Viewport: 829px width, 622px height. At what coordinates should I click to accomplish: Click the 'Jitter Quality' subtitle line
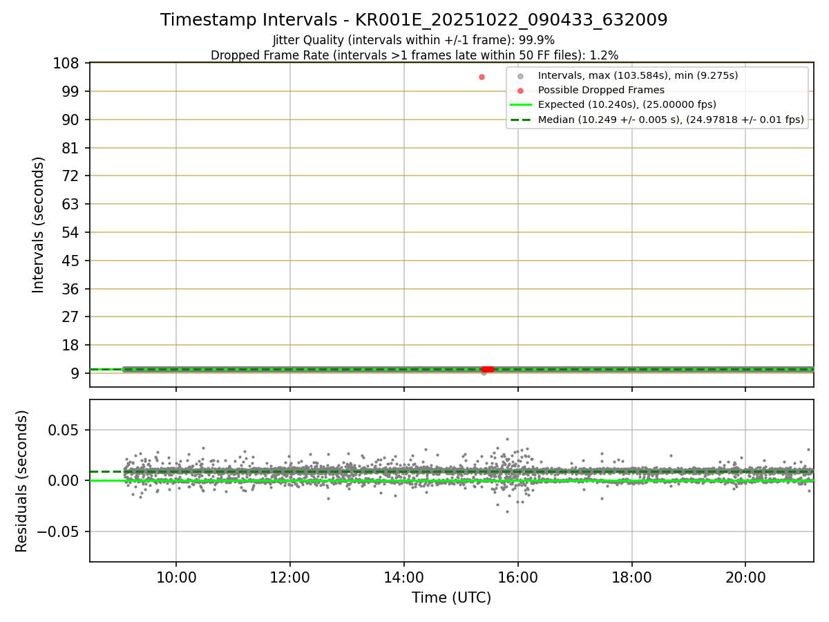click(x=414, y=41)
